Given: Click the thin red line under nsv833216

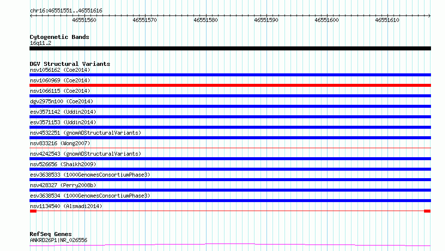Looking at the screenshot, I should click(x=230, y=148).
